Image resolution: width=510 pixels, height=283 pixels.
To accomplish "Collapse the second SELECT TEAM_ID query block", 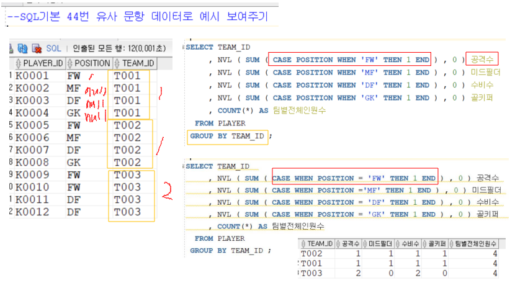I will coord(184,166).
